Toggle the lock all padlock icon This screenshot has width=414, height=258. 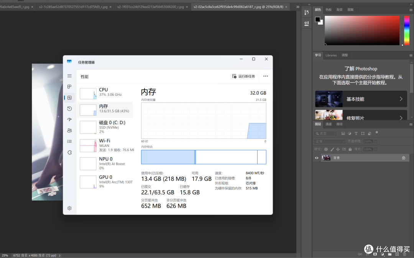[350, 149]
